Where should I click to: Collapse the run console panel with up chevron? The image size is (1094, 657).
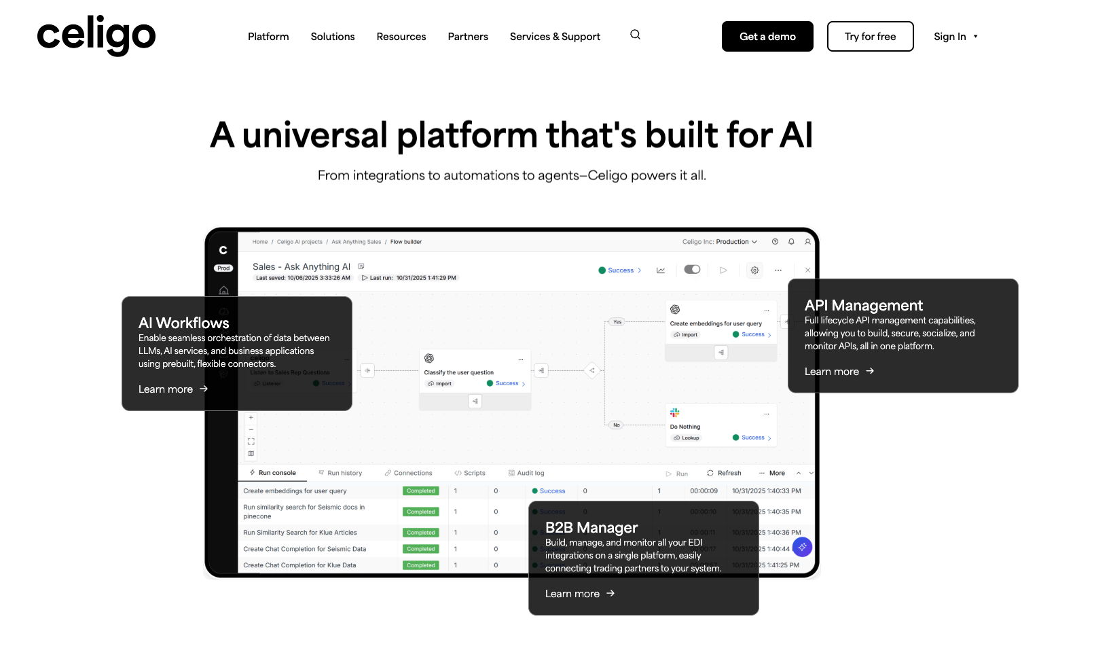(799, 474)
